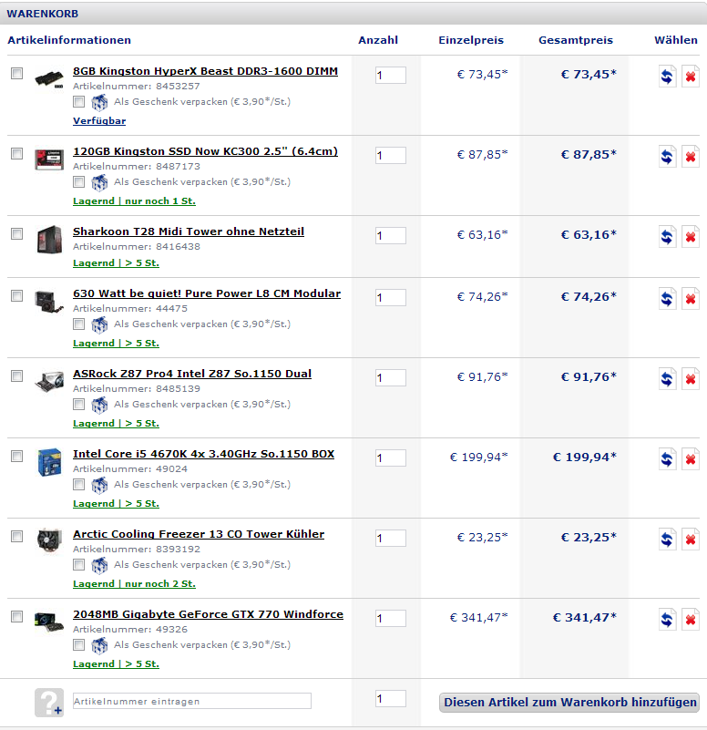Open Arctic Cooling Freezer 13 product page
This screenshot has height=730, width=707.
pos(199,534)
